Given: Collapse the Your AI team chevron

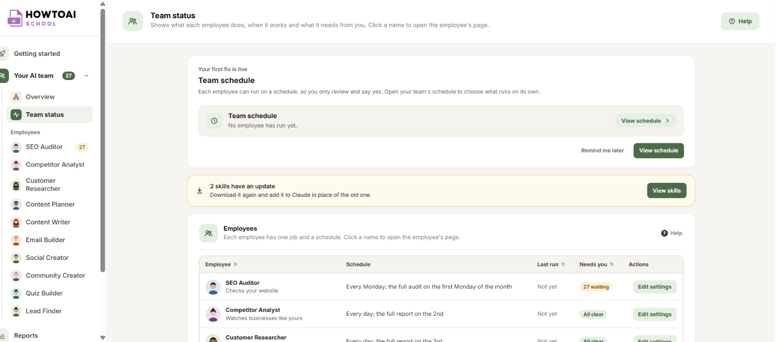Looking at the screenshot, I should point(87,76).
